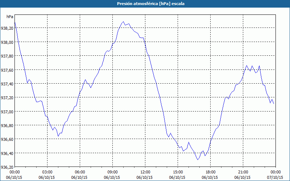Click the 03:00 time label

pyautogui.click(x=47, y=172)
